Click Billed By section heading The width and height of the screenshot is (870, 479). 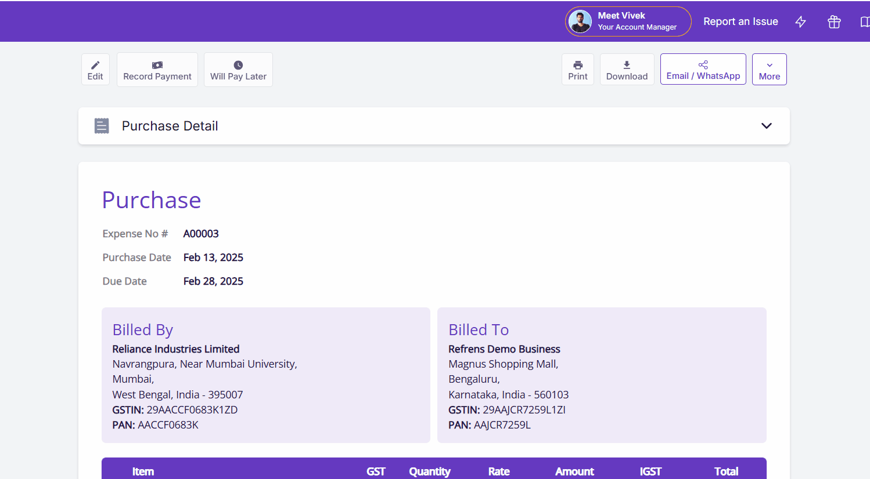coord(143,330)
